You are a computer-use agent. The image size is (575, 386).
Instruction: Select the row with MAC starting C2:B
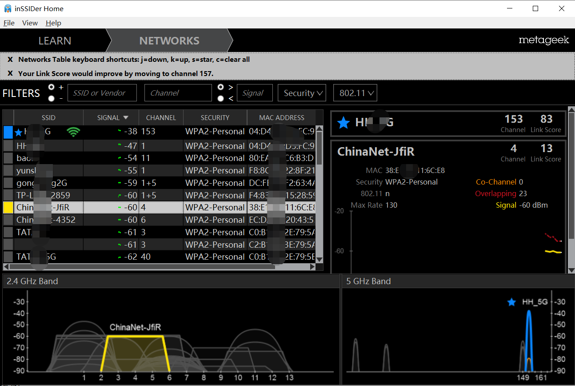160,245
